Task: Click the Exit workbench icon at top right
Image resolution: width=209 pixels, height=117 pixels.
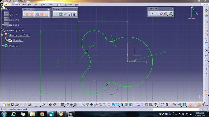Action: point(206,15)
